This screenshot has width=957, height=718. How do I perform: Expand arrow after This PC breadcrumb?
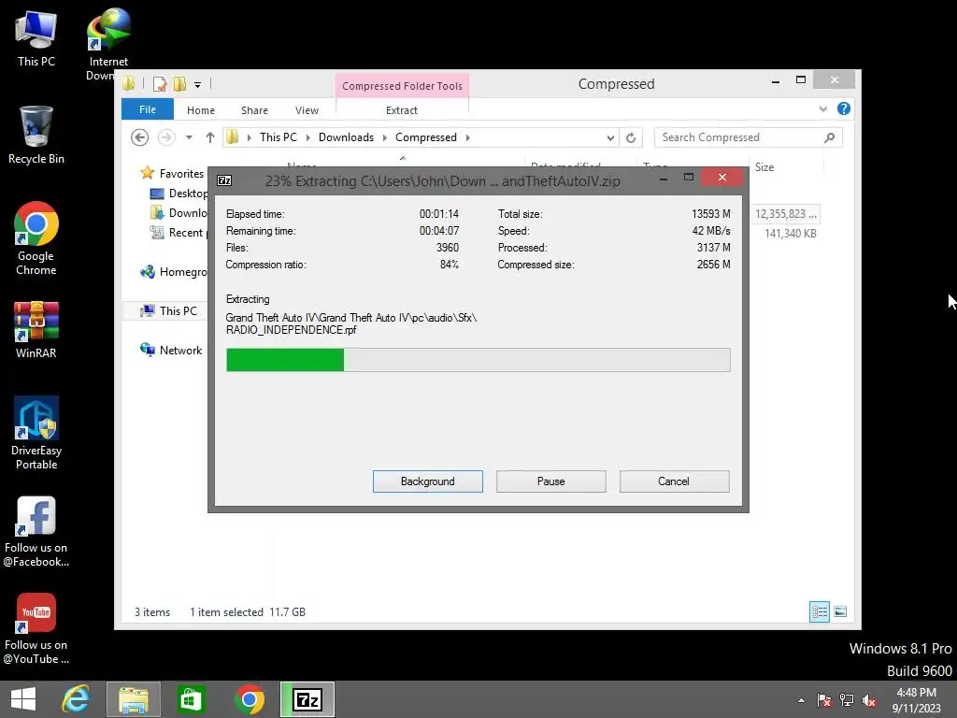coord(307,137)
